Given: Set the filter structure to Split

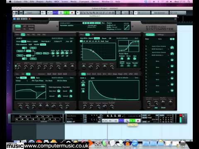Looking at the screenshot, I should point(30,44).
